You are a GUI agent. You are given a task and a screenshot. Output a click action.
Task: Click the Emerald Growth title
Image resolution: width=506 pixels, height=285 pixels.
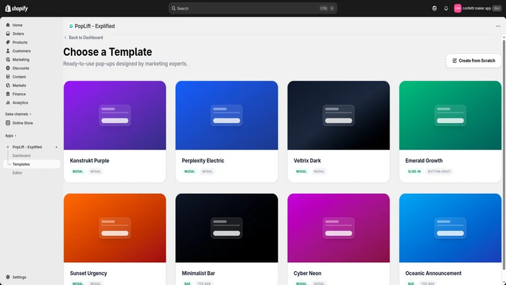424,161
